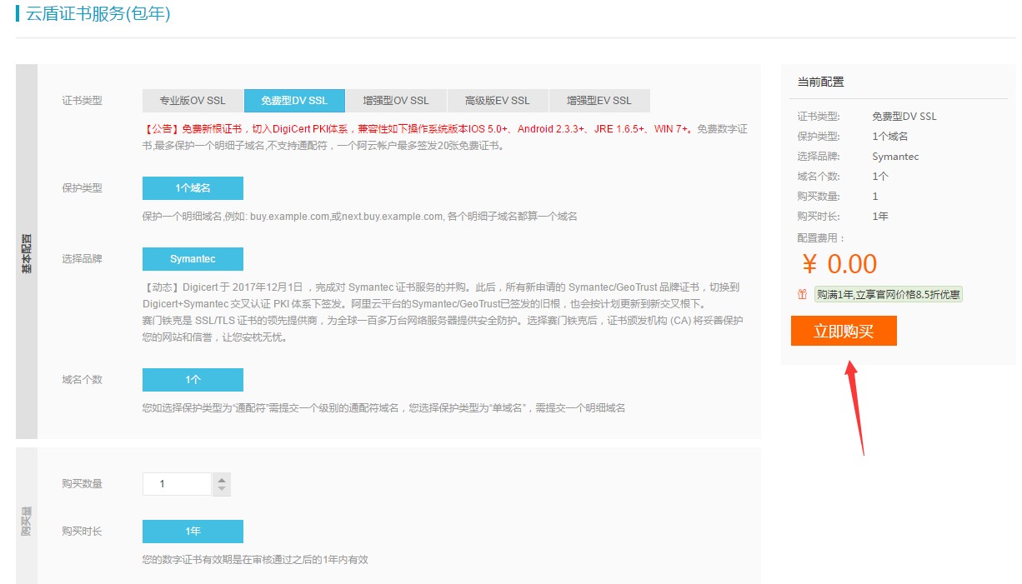Select the 1年 purchase duration option
The image size is (1022, 584).
(x=193, y=531)
